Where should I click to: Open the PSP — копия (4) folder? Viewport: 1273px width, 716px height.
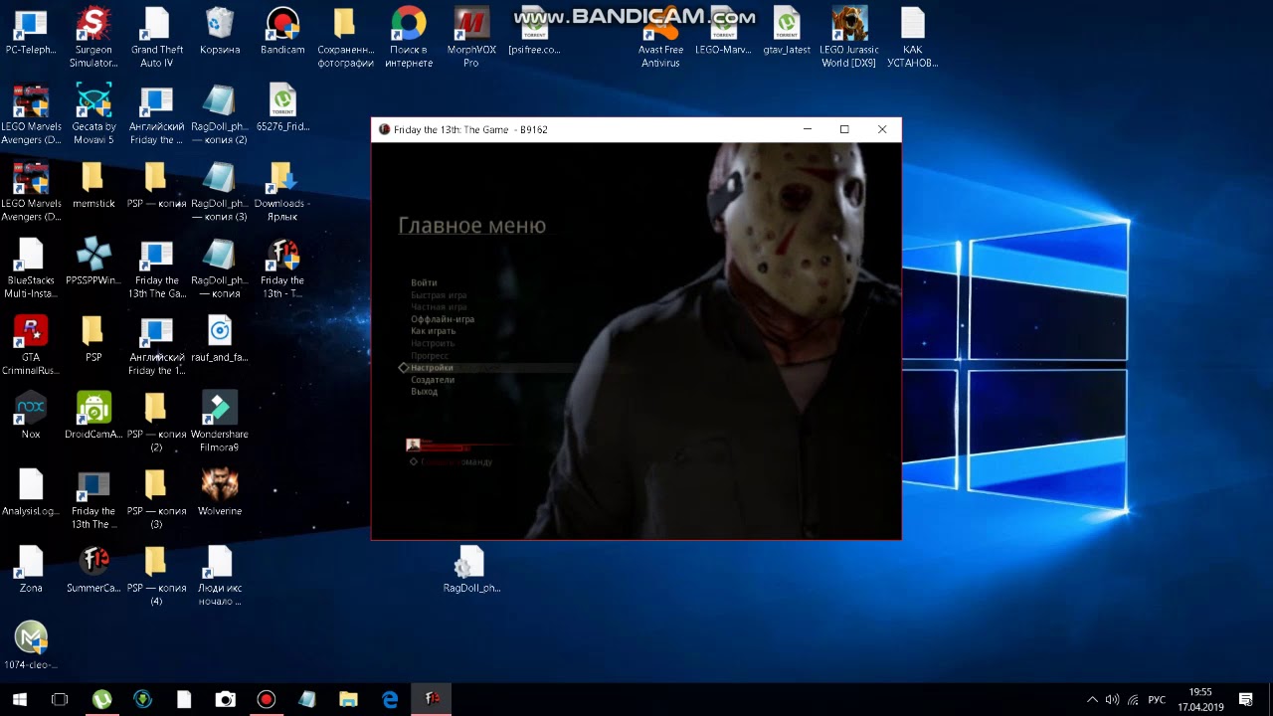(x=156, y=576)
